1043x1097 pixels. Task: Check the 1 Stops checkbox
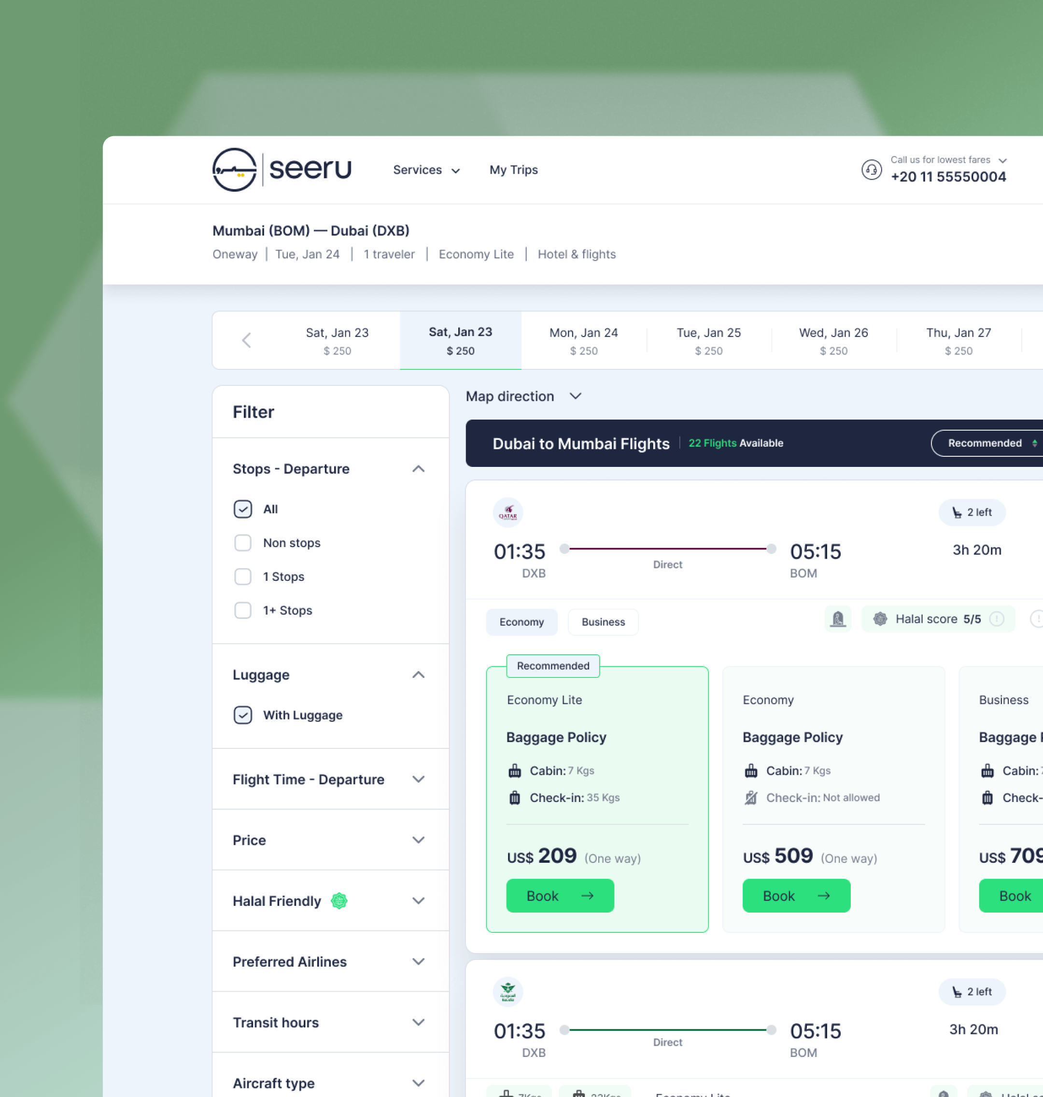[243, 577]
